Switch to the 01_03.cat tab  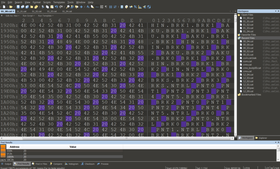(x=52, y=11)
